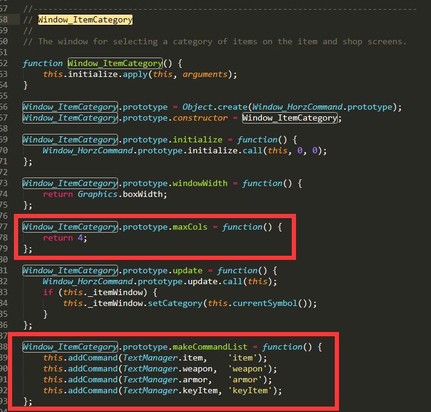The image size is (431, 412).
Task: Click 'currentSymbol()' call
Action: (269, 304)
